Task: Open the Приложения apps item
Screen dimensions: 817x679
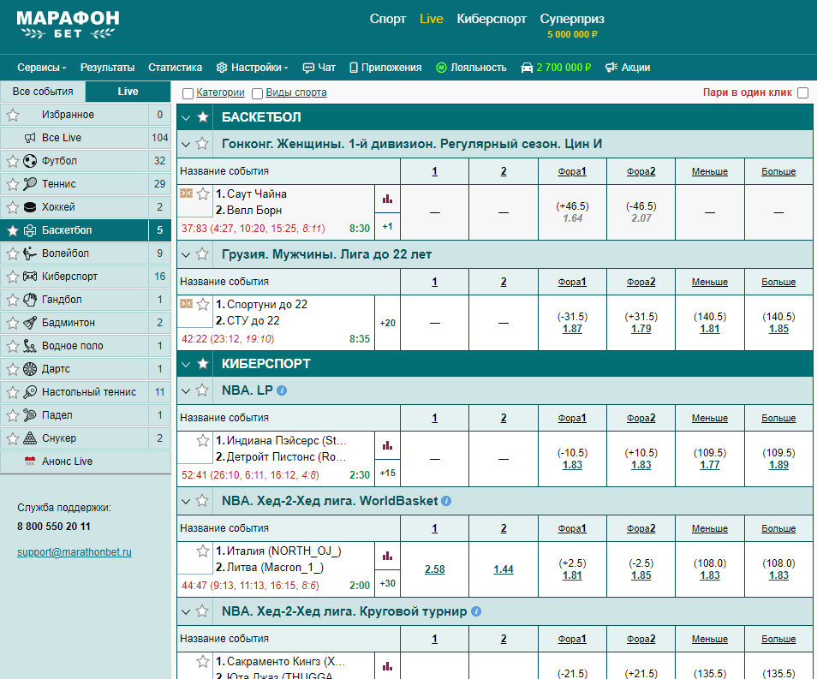Action: (385, 68)
